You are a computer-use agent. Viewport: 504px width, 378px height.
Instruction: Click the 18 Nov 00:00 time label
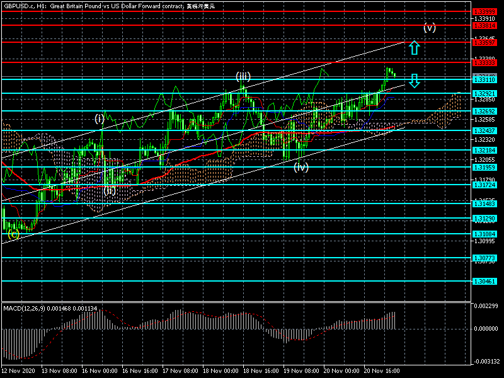[220, 370]
